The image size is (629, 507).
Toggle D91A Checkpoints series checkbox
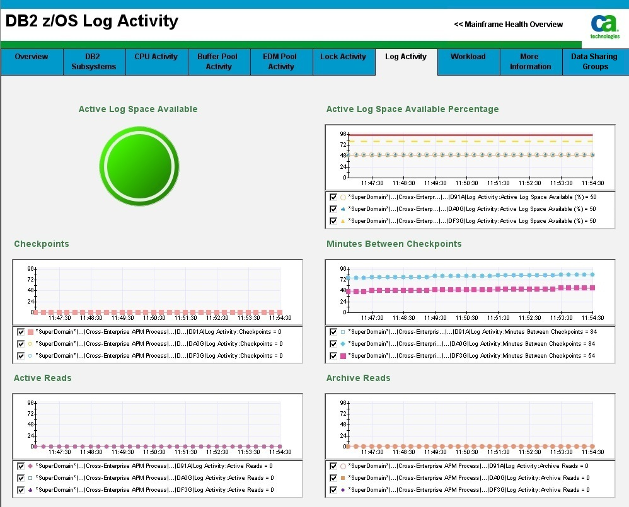click(x=21, y=332)
